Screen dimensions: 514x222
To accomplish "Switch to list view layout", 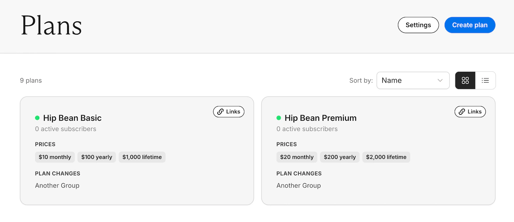I will pyautogui.click(x=485, y=81).
